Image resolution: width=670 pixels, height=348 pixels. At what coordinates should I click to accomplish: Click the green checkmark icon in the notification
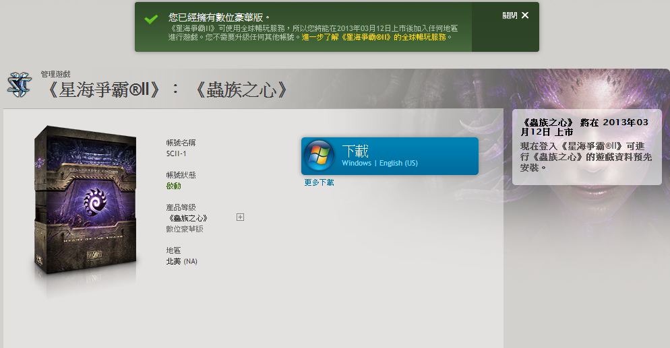[x=151, y=20]
